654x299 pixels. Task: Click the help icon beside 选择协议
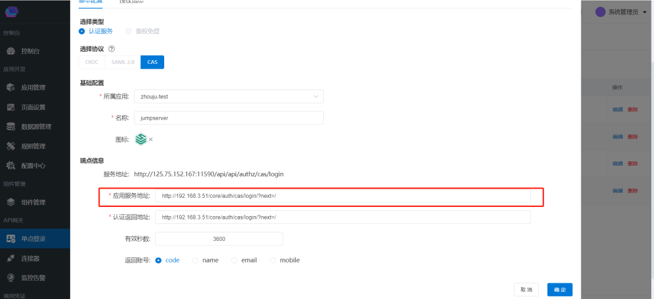pos(112,49)
